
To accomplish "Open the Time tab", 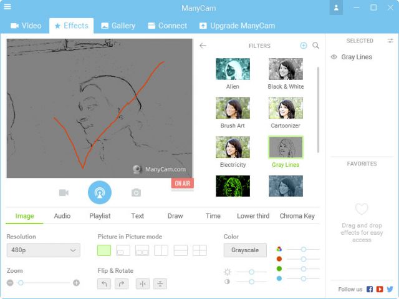I will coord(213,216).
